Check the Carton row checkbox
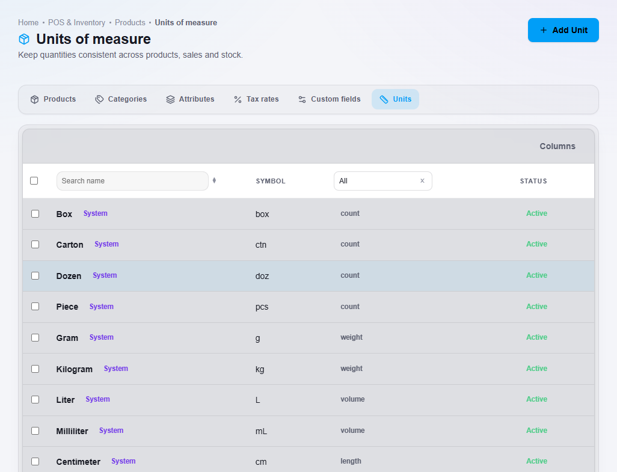Screen dimensions: 617x472 (x=35, y=244)
